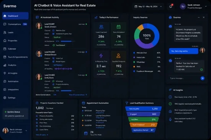Image resolution: width=211 pixels, height=140 pixels.
Task: Select the Tours Scheduled 212 funnel bar
Action: pyautogui.click(x=144, y=125)
